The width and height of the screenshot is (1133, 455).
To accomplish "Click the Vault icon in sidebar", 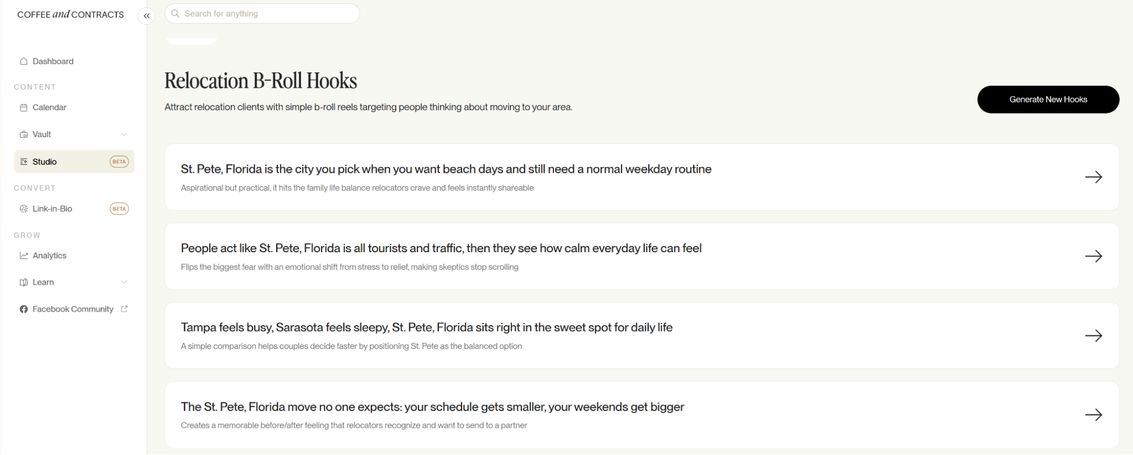I will point(23,134).
